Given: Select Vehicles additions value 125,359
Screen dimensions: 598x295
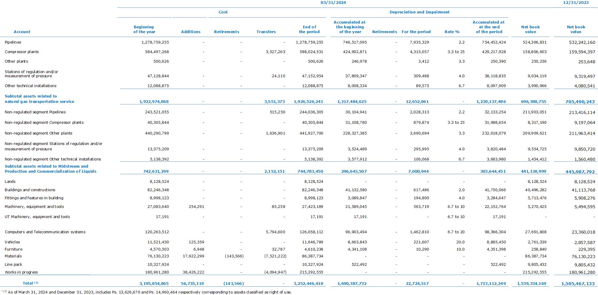Looking at the screenshot, I should (196, 242).
